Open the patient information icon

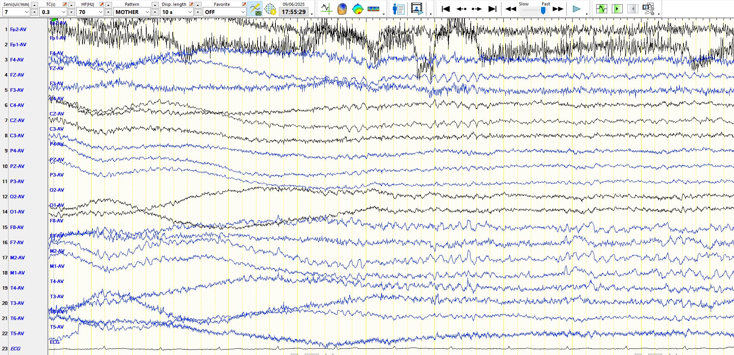[399, 9]
